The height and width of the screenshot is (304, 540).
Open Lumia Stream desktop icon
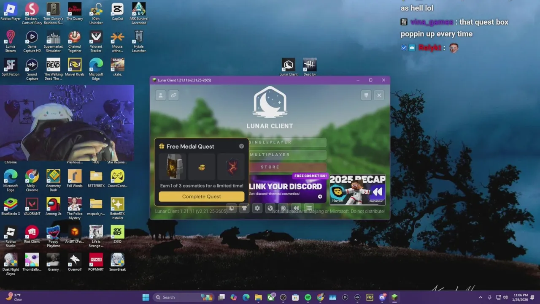pos(11,41)
